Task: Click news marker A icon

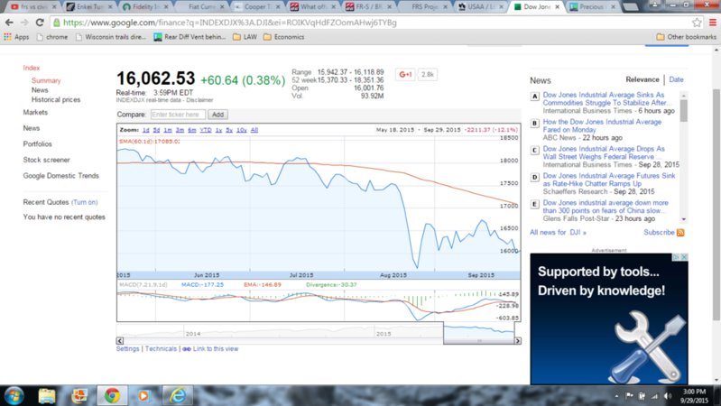Action: click(534, 97)
